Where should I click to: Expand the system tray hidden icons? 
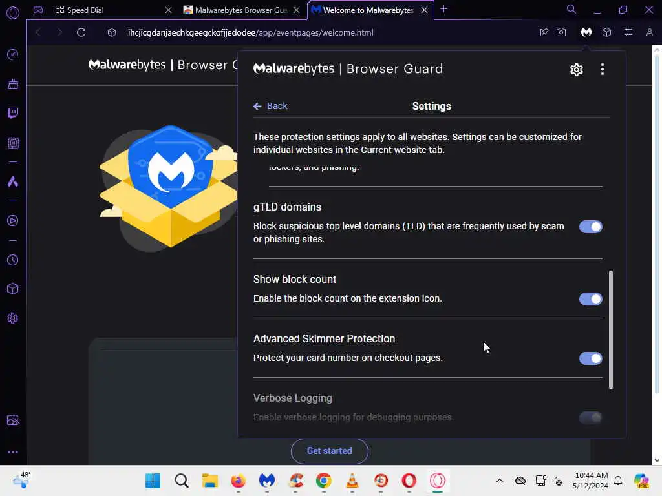pos(500,480)
